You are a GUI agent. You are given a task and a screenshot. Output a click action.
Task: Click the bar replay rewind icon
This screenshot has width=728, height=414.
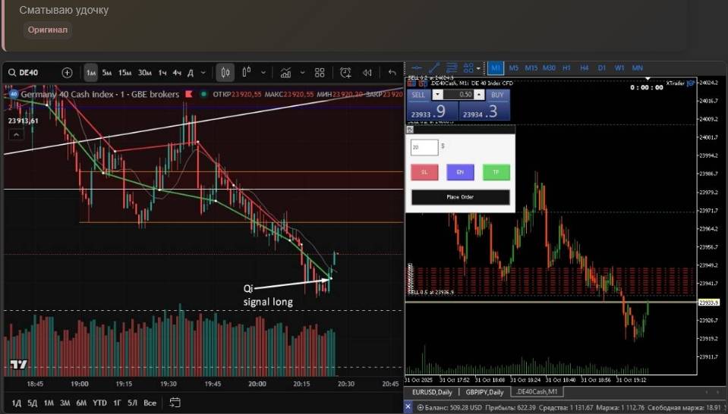(367, 73)
